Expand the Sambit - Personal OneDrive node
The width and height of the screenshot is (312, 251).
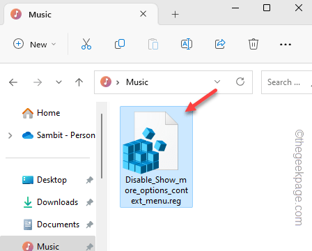coord(10,135)
